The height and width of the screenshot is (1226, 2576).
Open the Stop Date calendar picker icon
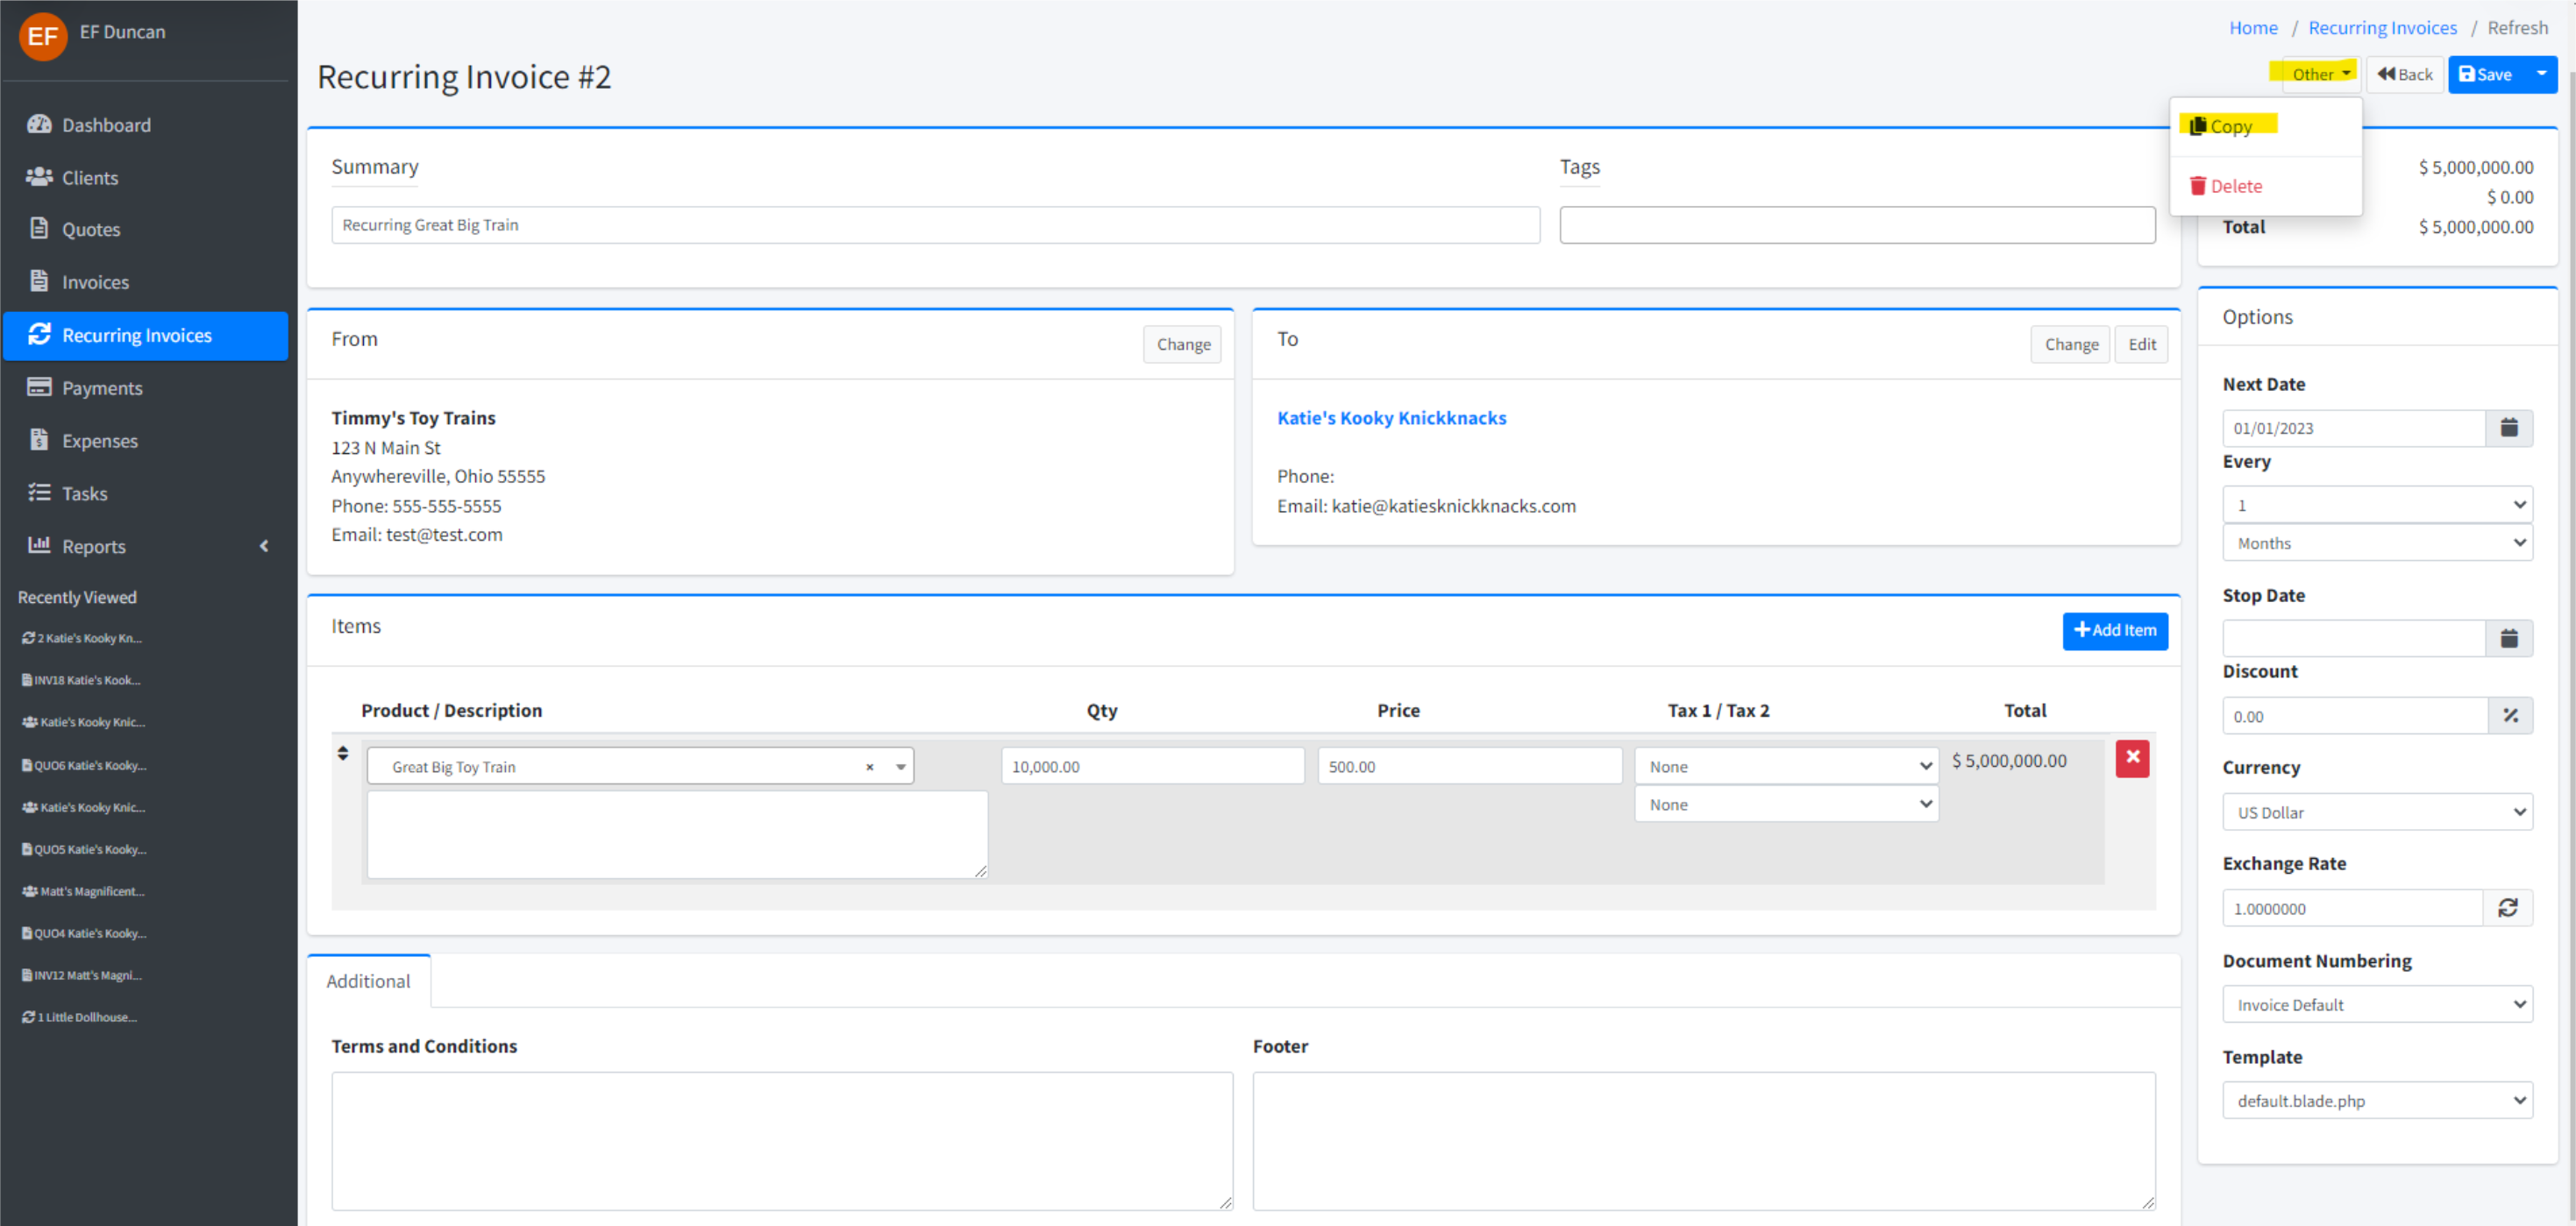click(2508, 639)
